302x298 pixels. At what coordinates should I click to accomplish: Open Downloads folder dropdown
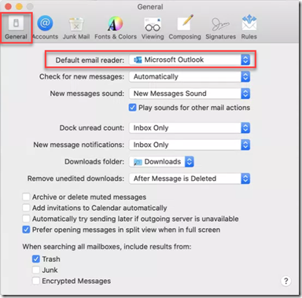point(161,162)
